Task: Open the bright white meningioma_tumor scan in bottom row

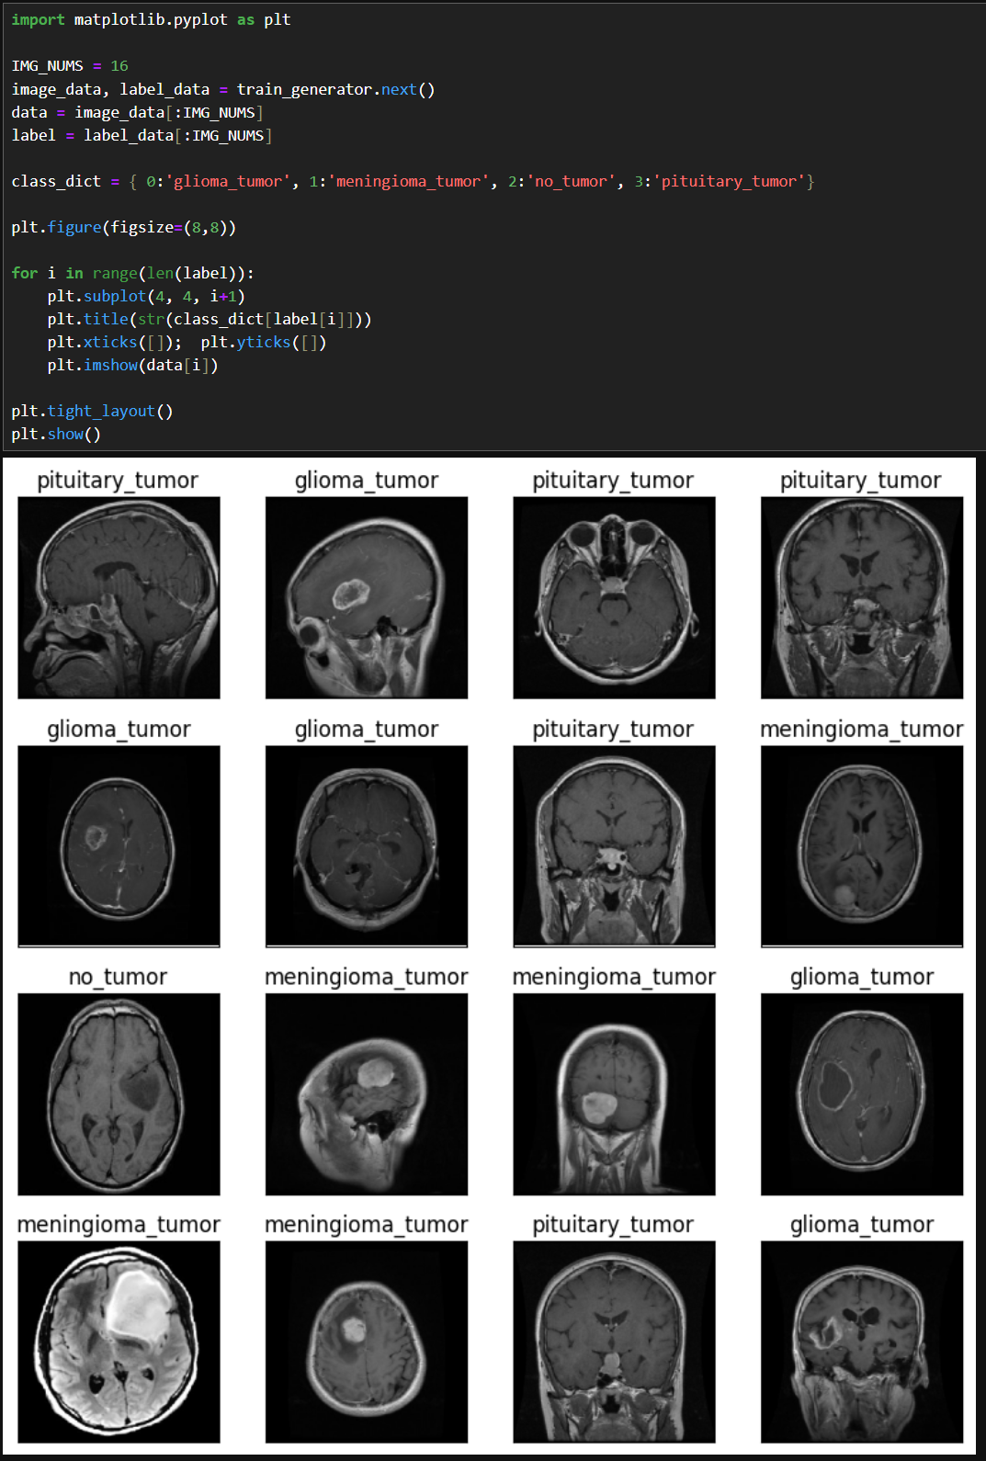Action: (119, 1342)
